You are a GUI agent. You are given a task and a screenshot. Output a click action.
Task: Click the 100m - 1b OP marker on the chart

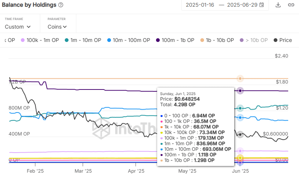tap(240, 91)
